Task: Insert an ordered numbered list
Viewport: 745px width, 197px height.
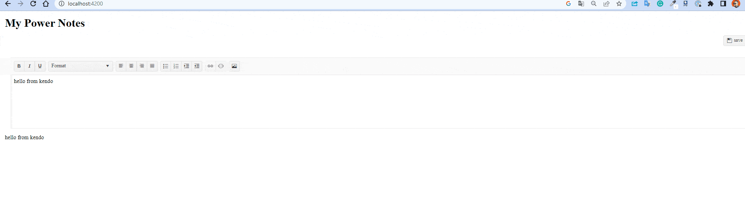Action: pyautogui.click(x=176, y=66)
